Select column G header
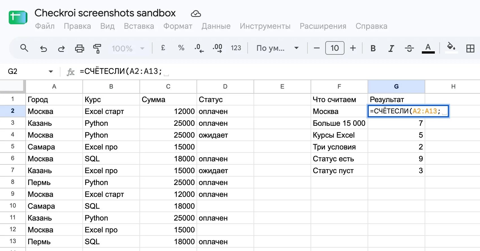Viewport: 480px width, 251px height. [396, 87]
